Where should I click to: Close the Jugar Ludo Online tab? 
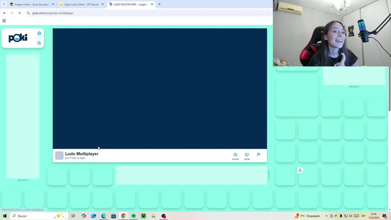click(x=103, y=4)
